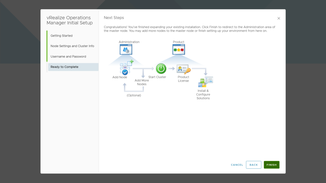This screenshot has height=183, width=326.
Task: Click the 'Product License' label
Action: [183, 79]
